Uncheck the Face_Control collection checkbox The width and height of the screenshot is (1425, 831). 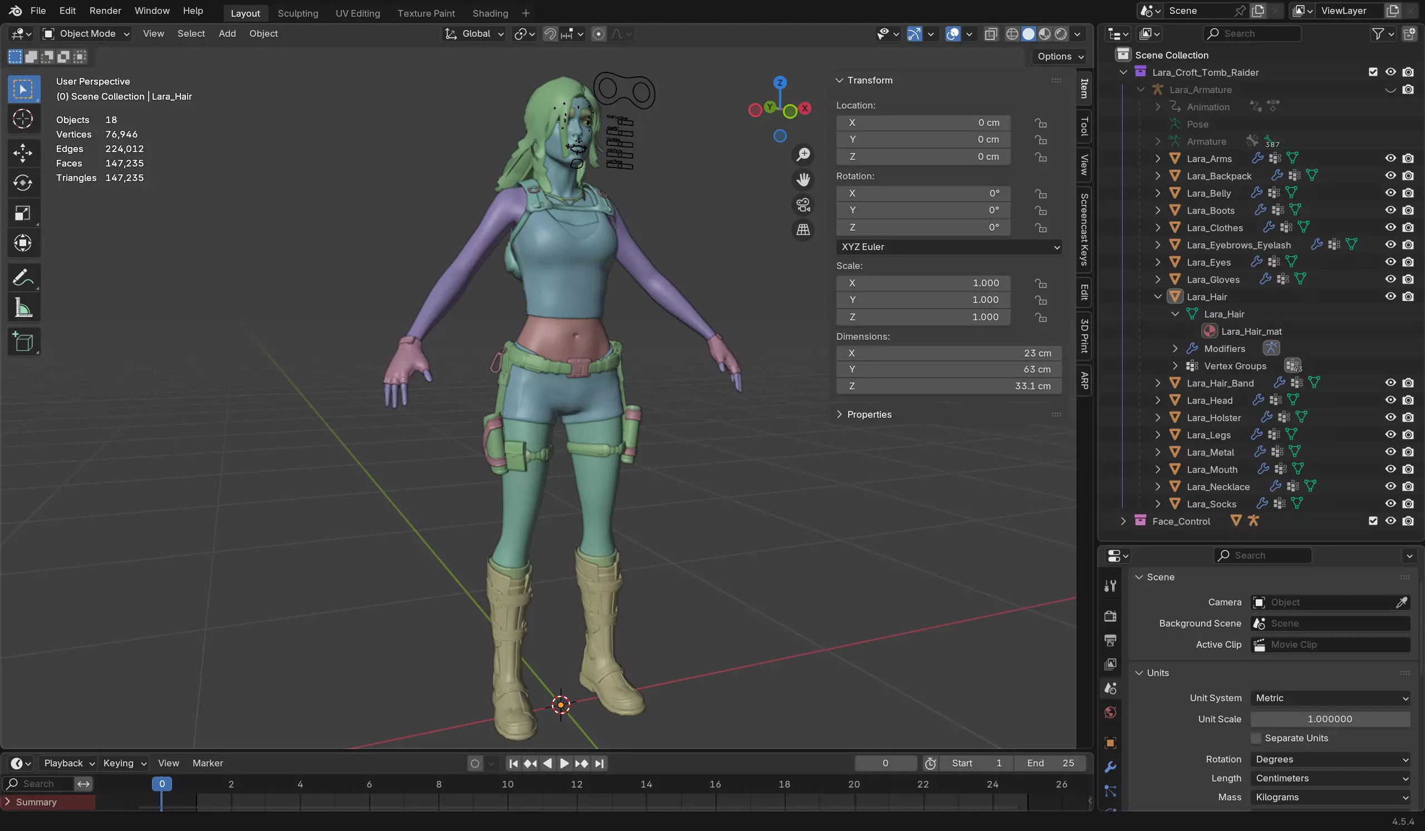pos(1373,521)
